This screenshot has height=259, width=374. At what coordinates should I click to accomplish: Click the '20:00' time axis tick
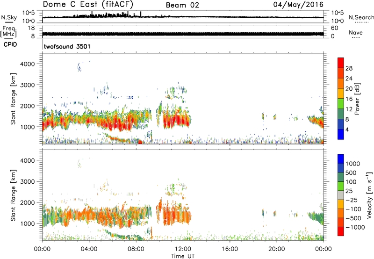(x=277, y=249)
